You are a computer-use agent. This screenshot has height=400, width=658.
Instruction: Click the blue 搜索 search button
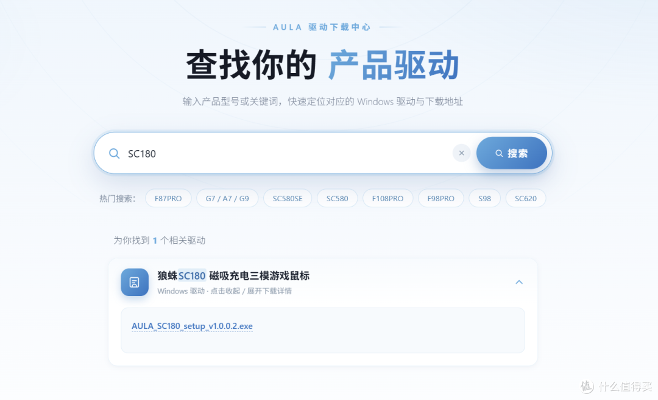pyautogui.click(x=512, y=153)
